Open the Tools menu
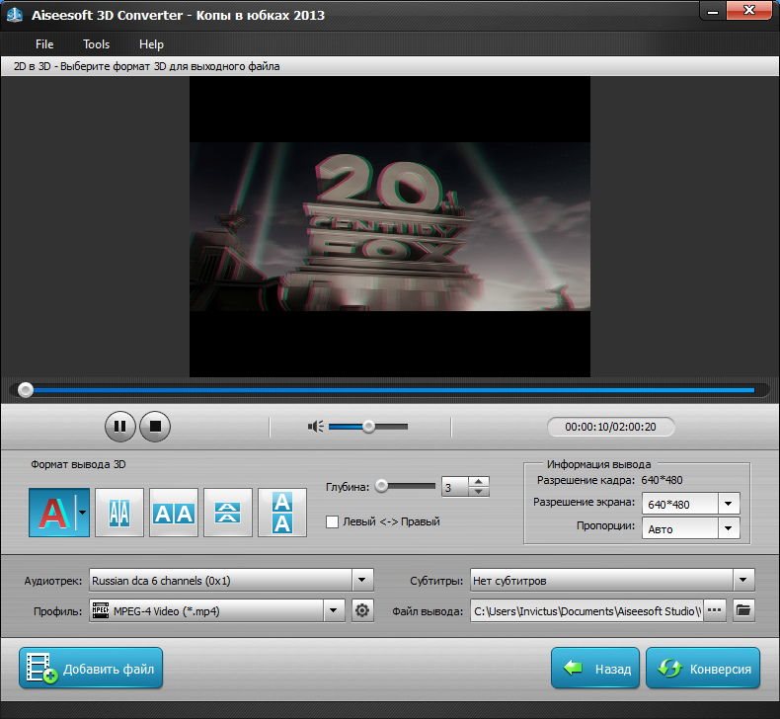This screenshot has width=780, height=719. [x=96, y=44]
